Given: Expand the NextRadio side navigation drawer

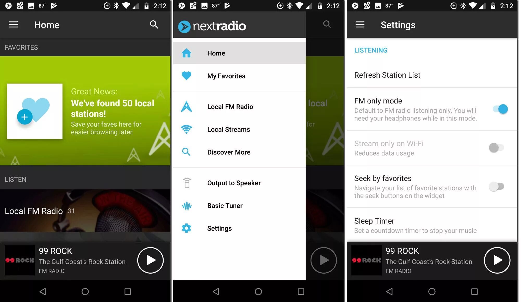Looking at the screenshot, I should (x=13, y=24).
